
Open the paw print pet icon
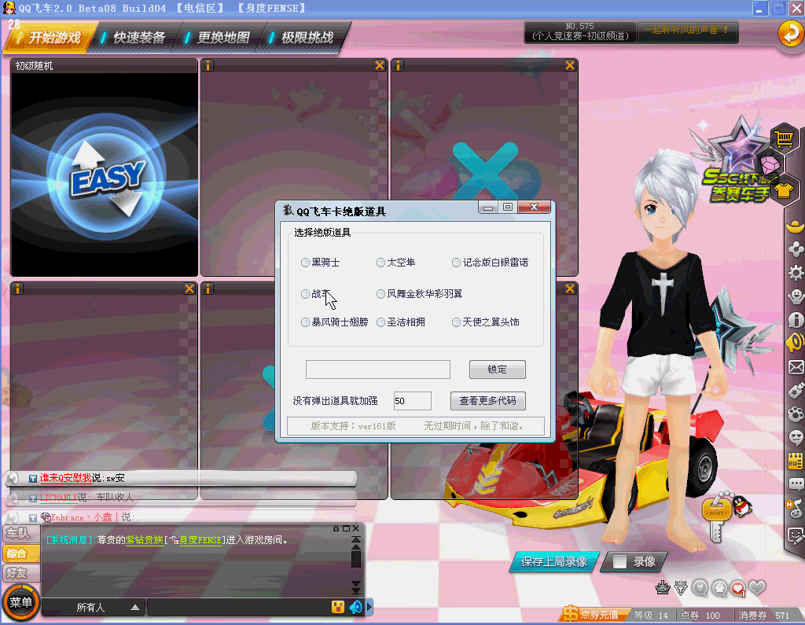[796, 414]
